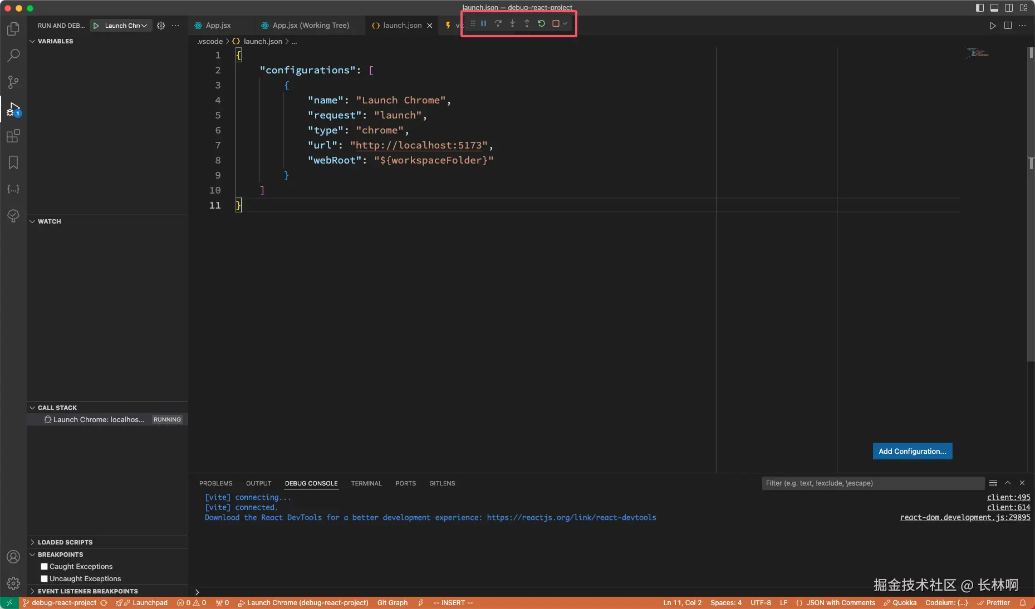Click the Step Over debug icon
The image size is (1035, 609).
[498, 23]
